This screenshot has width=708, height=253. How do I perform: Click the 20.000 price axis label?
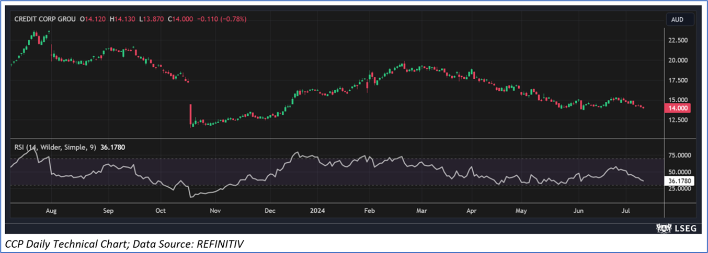click(679, 60)
